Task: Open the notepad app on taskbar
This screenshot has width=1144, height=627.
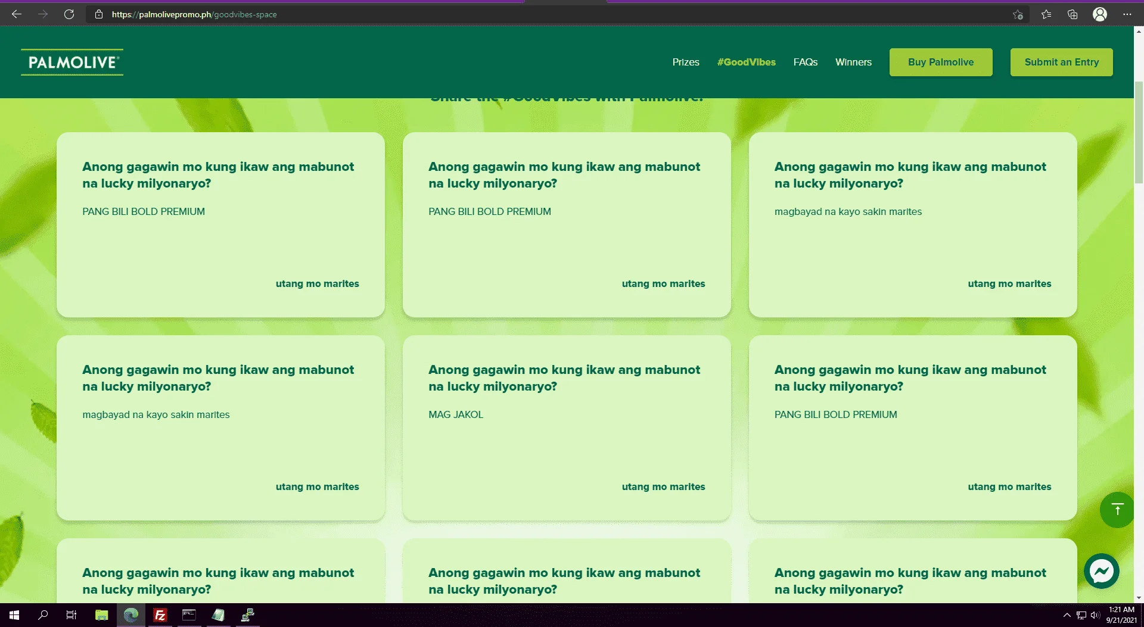Action: [218, 615]
